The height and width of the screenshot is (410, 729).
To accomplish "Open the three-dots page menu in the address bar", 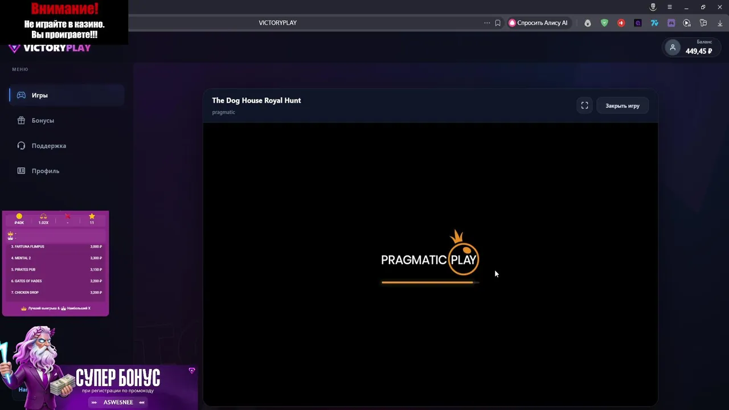I will pyautogui.click(x=487, y=23).
